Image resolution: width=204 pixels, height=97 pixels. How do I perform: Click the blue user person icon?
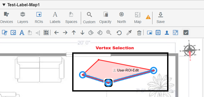tap(167, 33)
